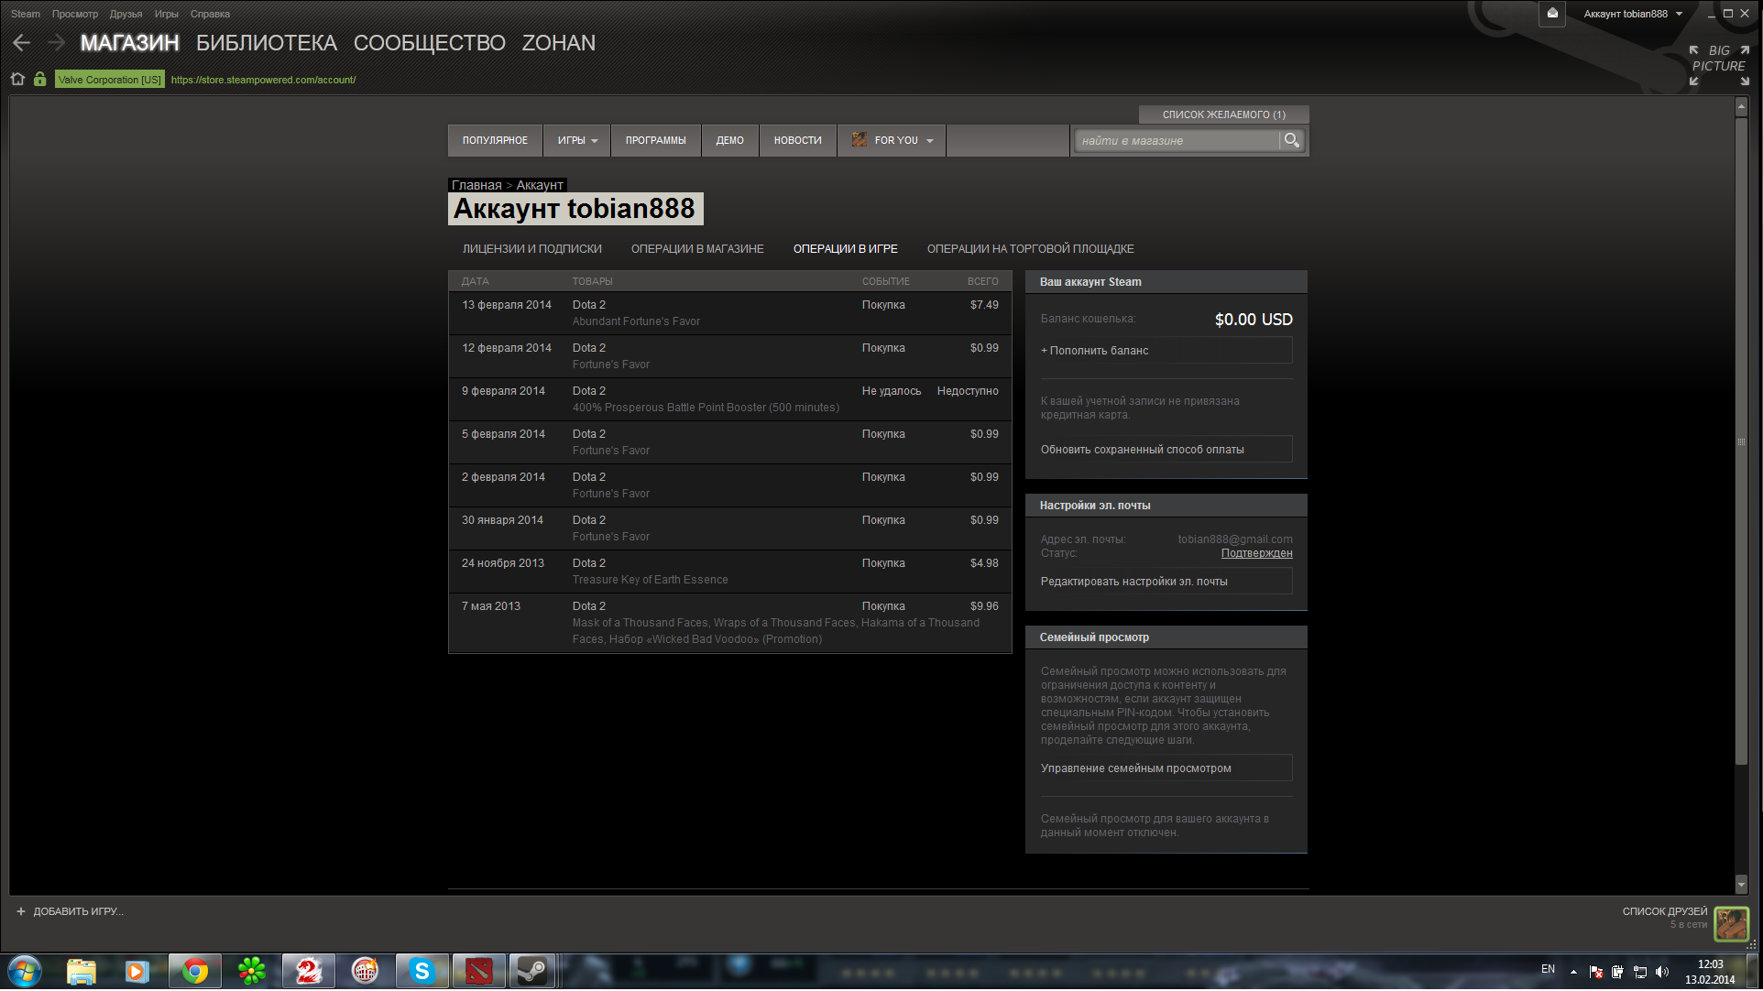Click + Пополнить баланс button
1763x991 pixels.
(1166, 351)
